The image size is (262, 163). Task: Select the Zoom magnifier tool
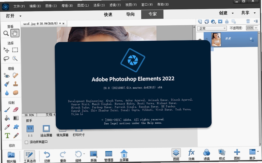pyautogui.click(x=6, y=33)
